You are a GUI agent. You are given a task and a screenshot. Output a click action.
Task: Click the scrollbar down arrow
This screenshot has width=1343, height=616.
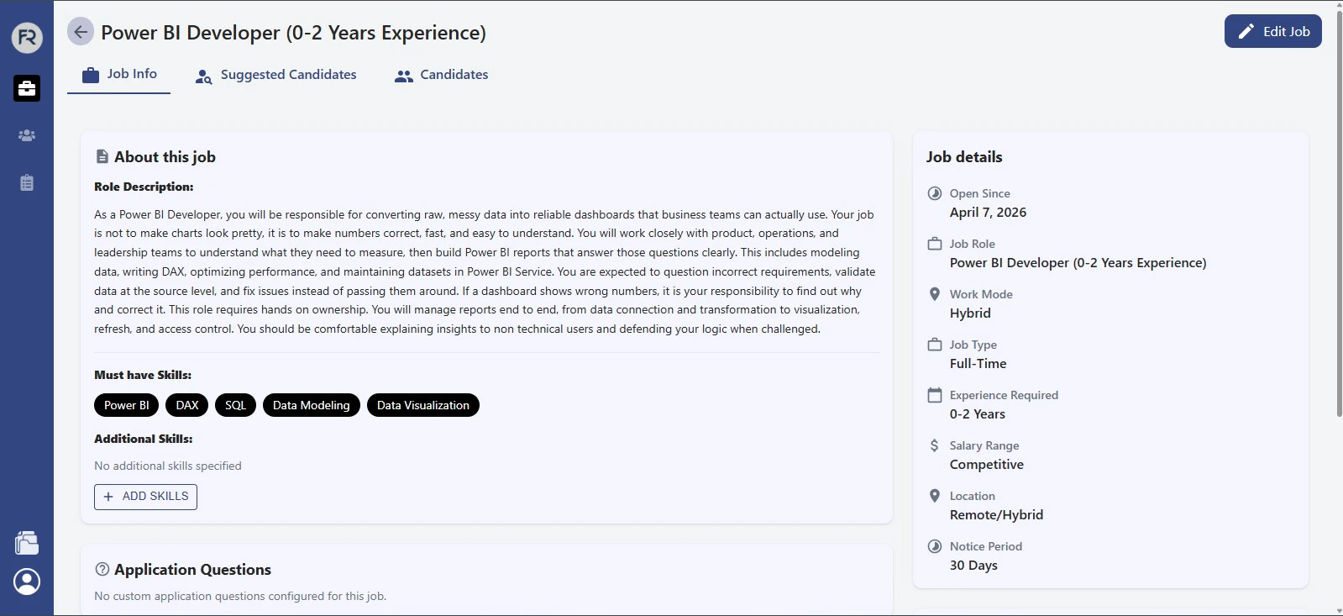[x=1339, y=610]
